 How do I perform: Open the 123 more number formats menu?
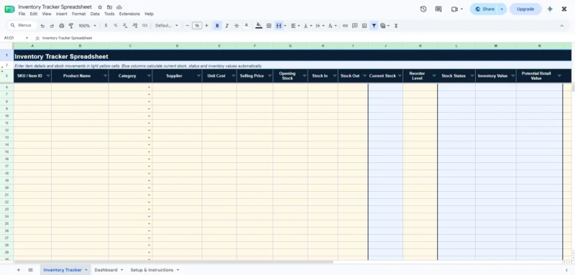[144, 26]
